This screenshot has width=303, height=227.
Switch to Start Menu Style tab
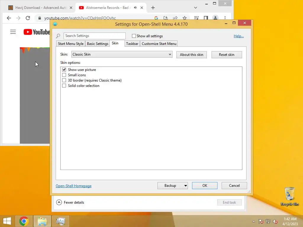tap(71, 44)
